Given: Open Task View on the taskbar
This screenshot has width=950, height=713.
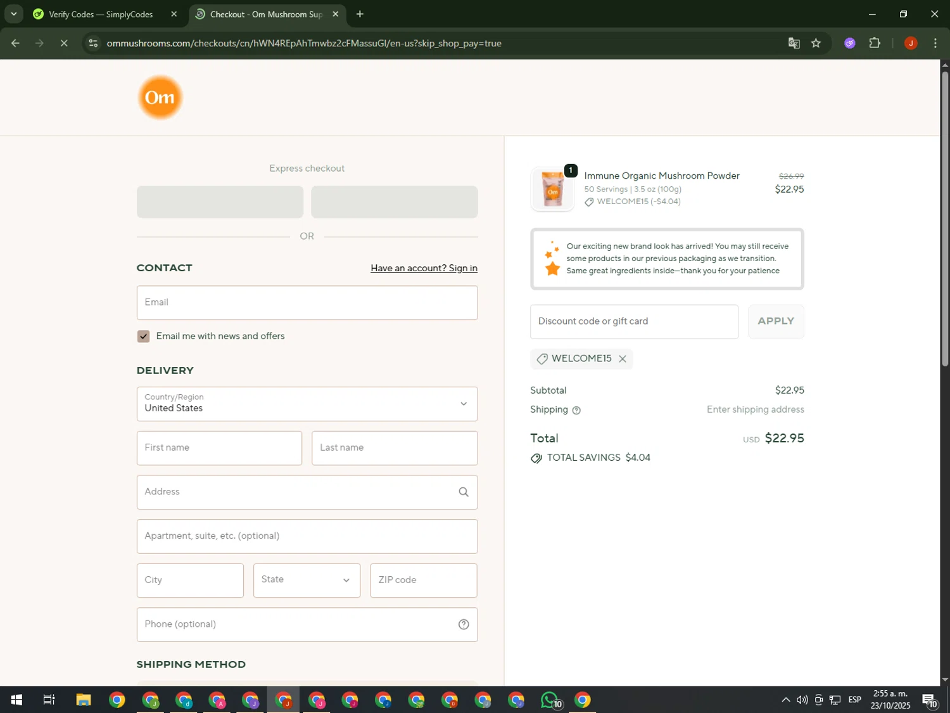Looking at the screenshot, I should [x=49, y=700].
